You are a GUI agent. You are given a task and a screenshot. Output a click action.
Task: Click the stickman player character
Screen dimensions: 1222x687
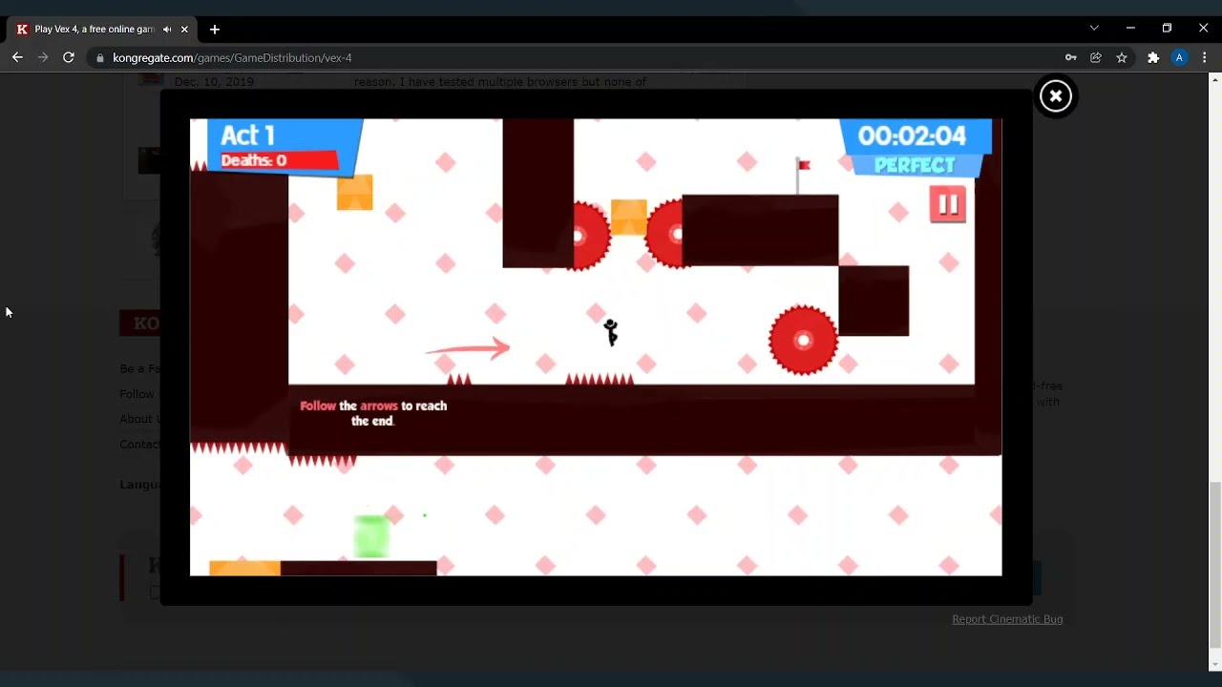pyautogui.click(x=611, y=332)
